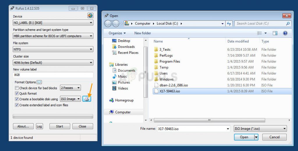Click the New volume label text field
The image size is (298, 151).
tap(53, 75)
